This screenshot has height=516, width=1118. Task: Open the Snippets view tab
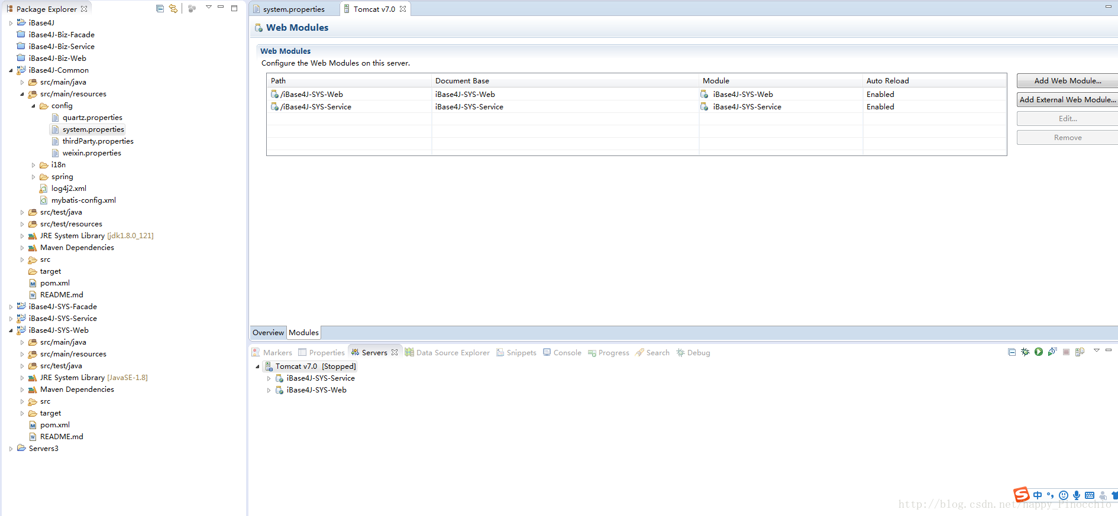516,353
